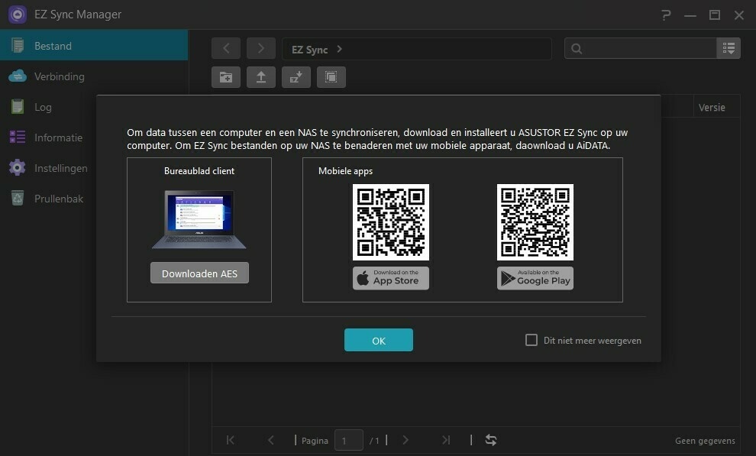The width and height of the screenshot is (756, 456).
Task: Jump to the last page icon
Action: pyautogui.click(x=446, y=440)
